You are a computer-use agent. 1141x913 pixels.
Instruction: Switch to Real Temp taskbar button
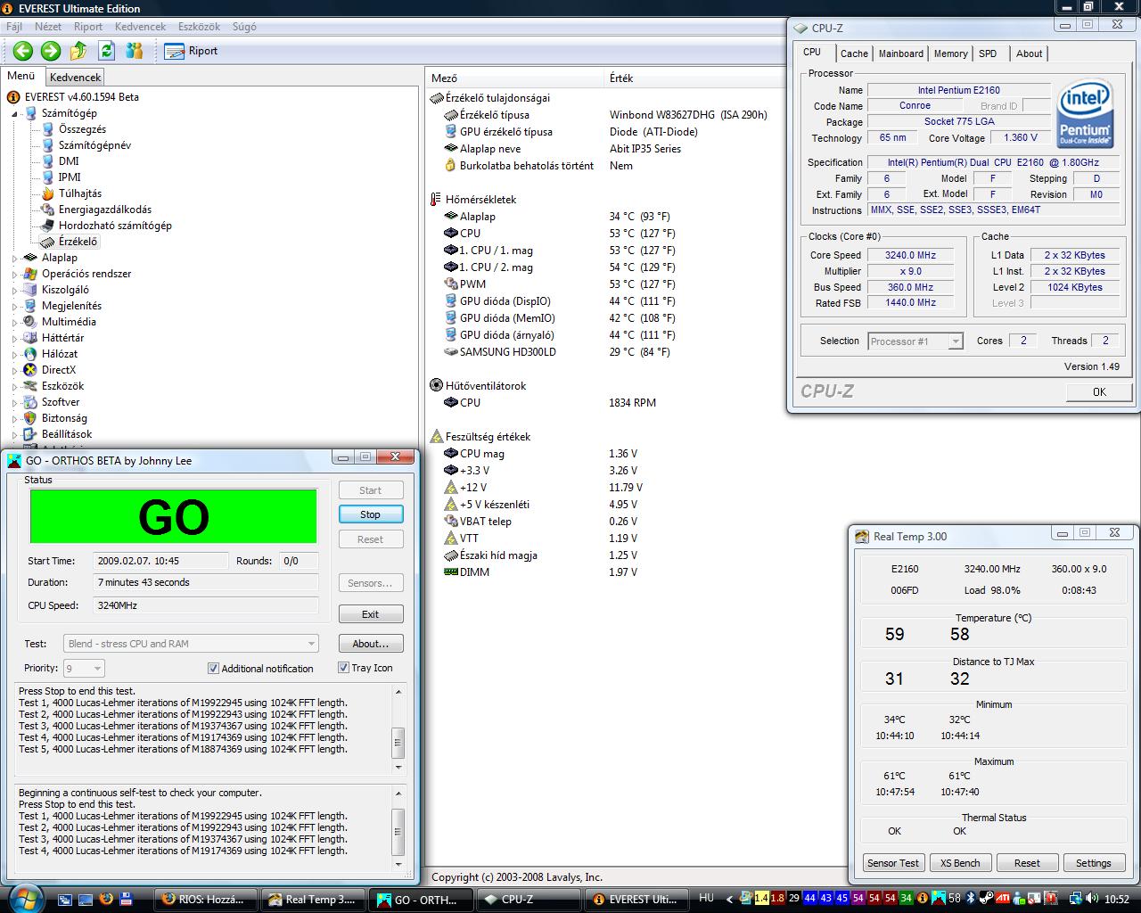tap(315, 900)
